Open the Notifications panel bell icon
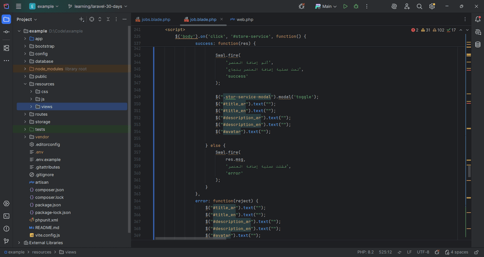 point(478,19)
